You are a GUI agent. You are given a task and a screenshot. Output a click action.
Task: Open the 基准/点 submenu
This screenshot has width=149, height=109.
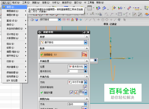pos(15,20)
